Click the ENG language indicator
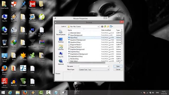Viewport: 169px width, 95px height. (157, 93)
